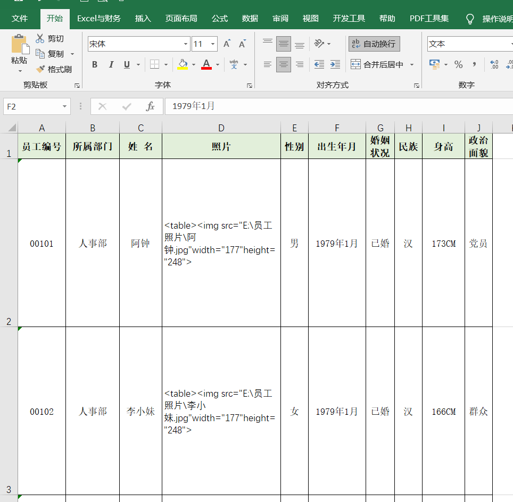Apply comma style

coord(474,64)
